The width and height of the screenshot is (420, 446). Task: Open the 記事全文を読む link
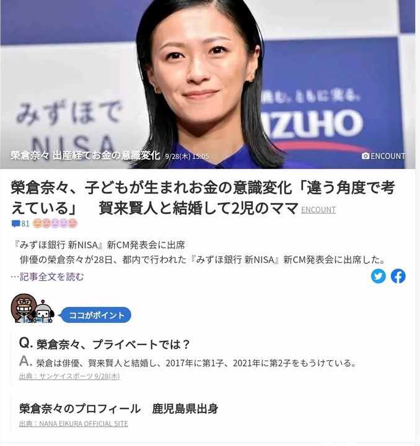(x=51, y=277)
